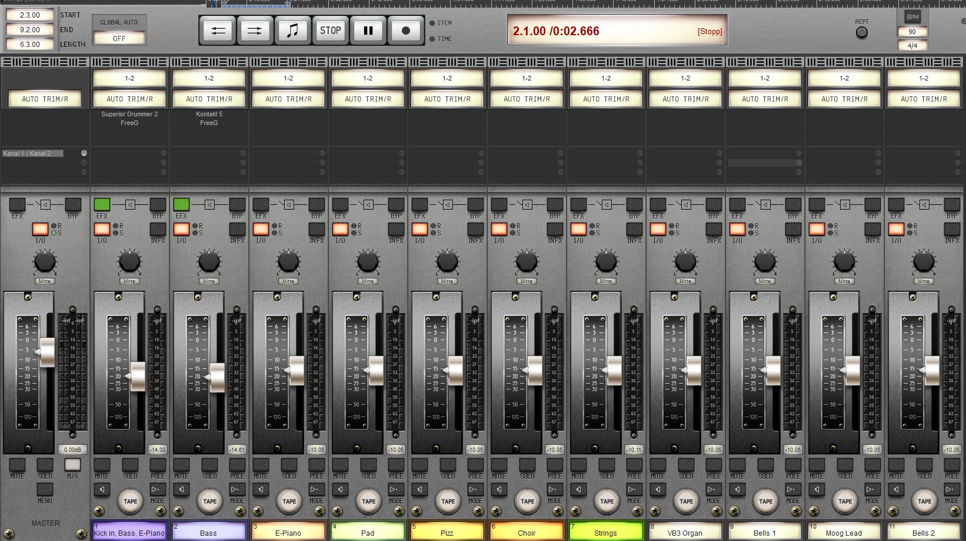
Task: Click the speaker monitor icon on the Pad track
Action: (x=341, y=489)
